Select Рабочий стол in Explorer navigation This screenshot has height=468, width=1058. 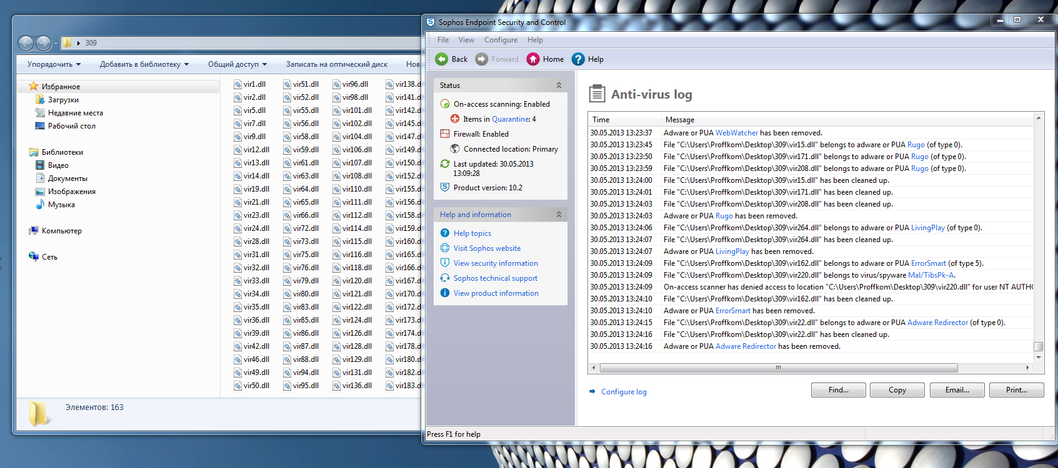72,126
